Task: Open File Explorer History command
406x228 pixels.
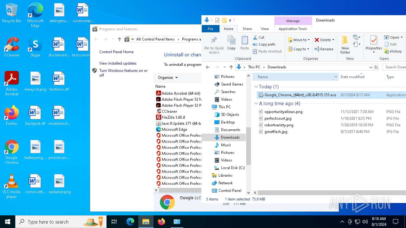Action: [x=393, y=51]
